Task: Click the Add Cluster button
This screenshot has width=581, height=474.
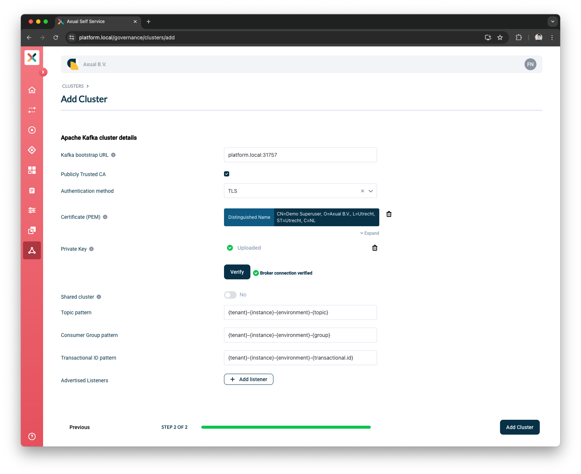Action: (520, 427)
